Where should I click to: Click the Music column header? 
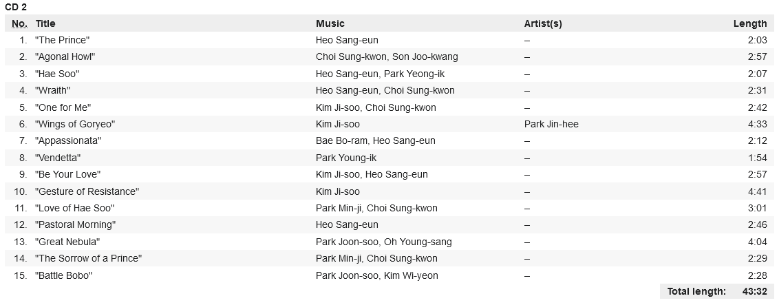pos(330,23)
